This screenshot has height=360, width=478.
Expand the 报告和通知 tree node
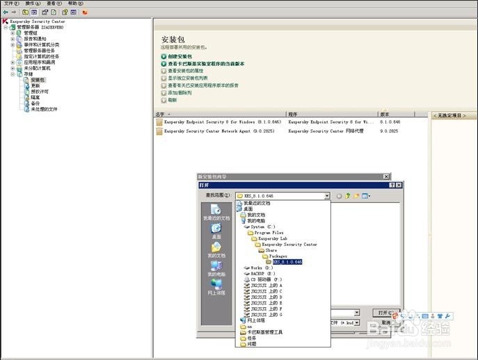click(x=13, y=39)
